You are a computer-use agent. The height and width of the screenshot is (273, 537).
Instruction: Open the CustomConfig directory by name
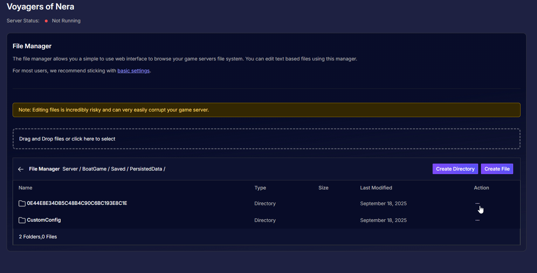pyautogui.click(x=44, y=220)
